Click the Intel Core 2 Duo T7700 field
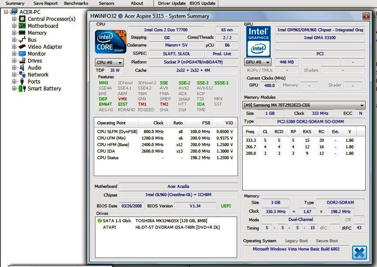This screenshot has height=267, width=377. 166,30
